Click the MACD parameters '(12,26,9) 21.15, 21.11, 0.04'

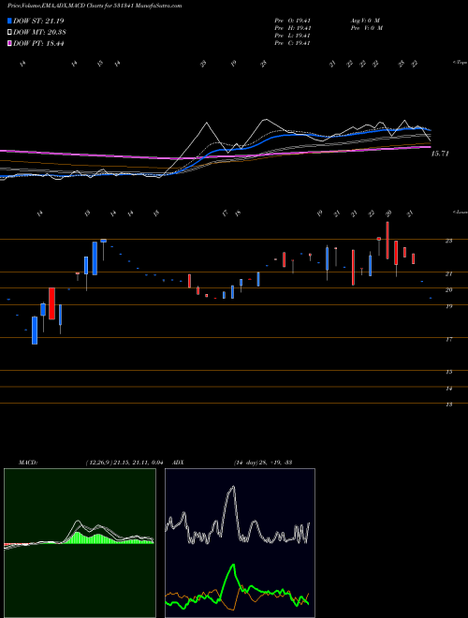(x=124, y=463)
